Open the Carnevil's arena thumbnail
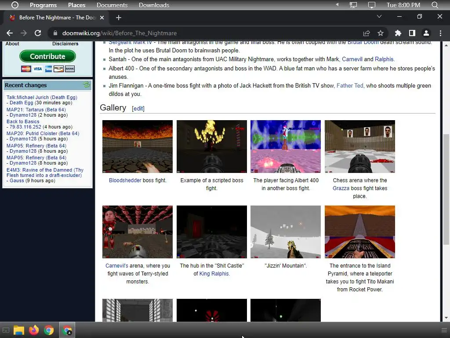450x338 pixels. coord(138,232)
